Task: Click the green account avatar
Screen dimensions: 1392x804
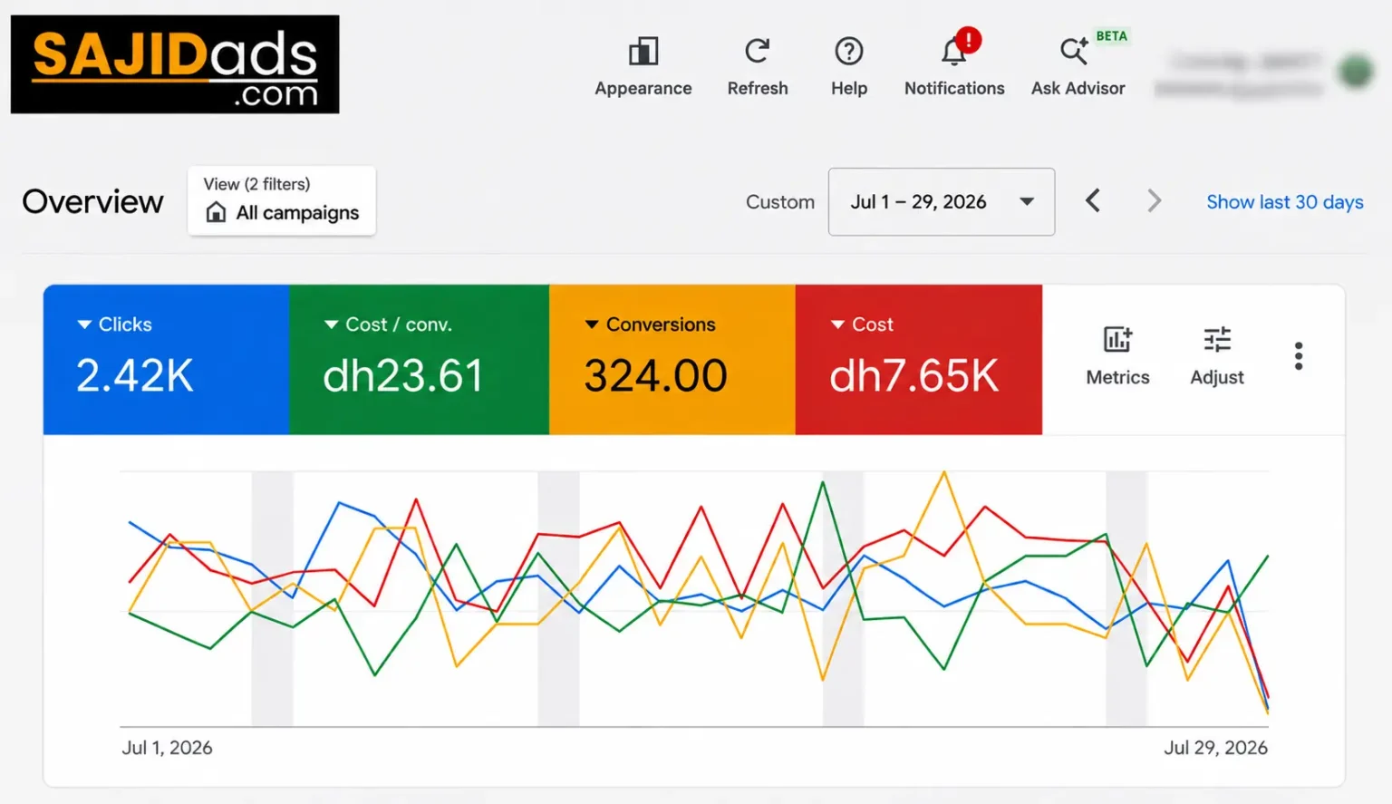Action: (1356, 70)
